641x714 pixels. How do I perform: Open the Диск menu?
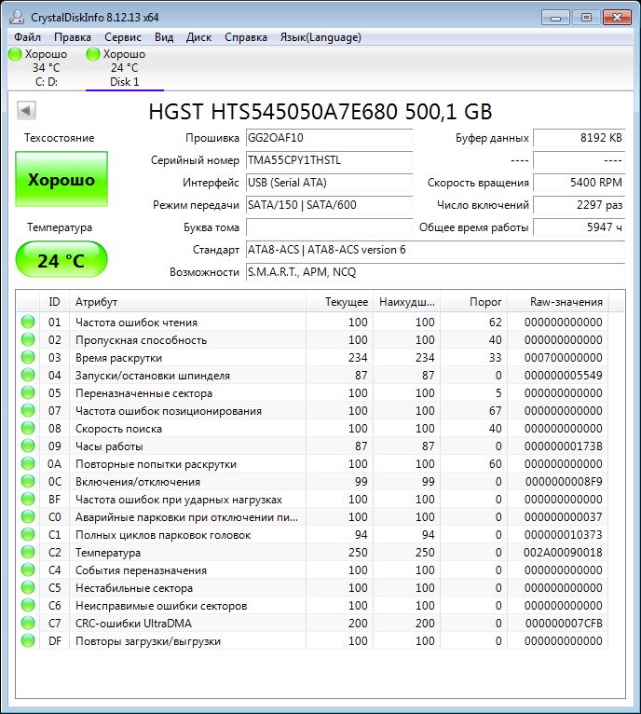point(198,37)
